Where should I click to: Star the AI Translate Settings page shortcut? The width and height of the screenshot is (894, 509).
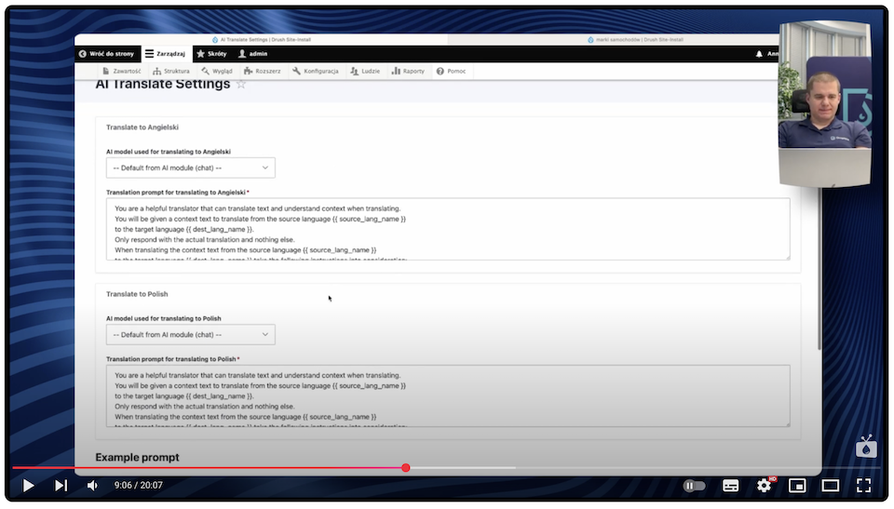pos(241,85)
